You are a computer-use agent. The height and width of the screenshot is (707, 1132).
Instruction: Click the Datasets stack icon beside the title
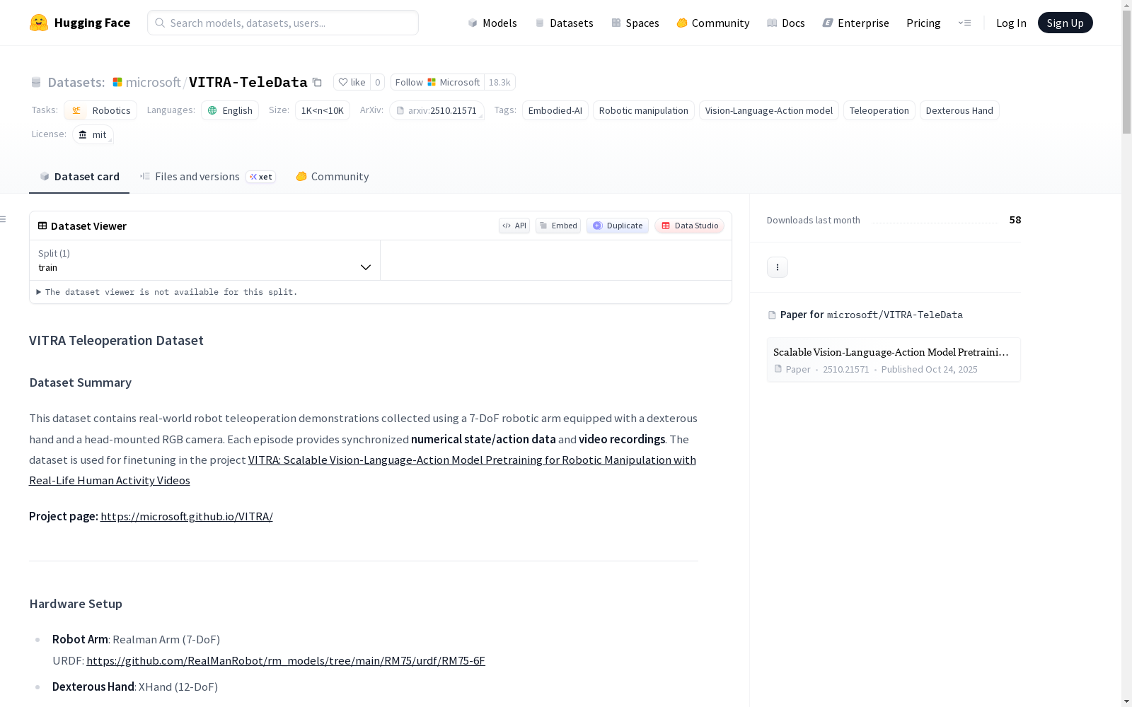(36, 82)
